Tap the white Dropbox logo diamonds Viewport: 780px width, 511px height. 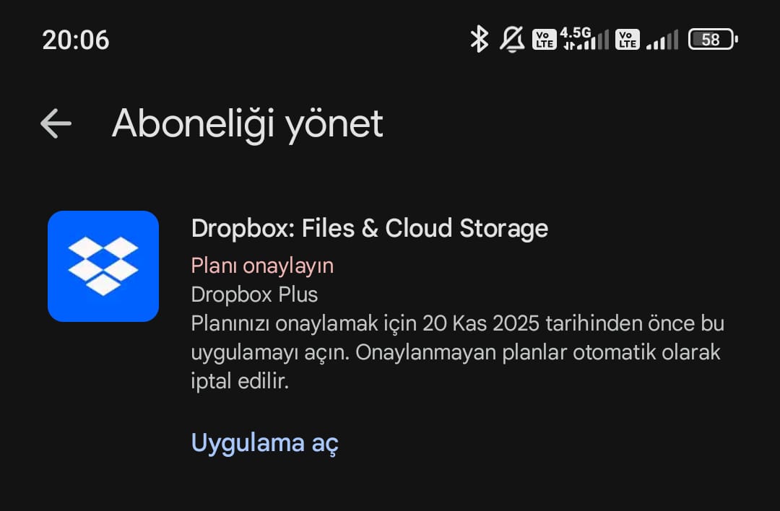(103, 266)
